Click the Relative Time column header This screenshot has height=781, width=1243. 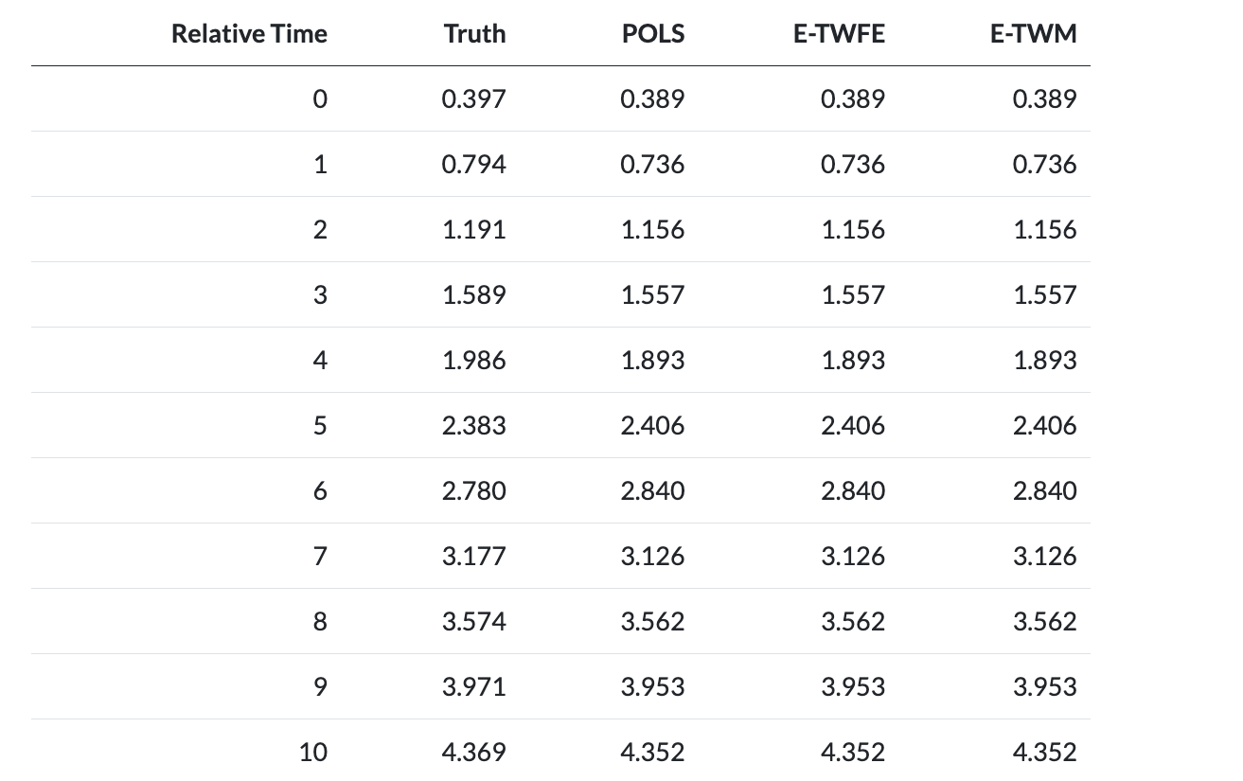(249, 34)
